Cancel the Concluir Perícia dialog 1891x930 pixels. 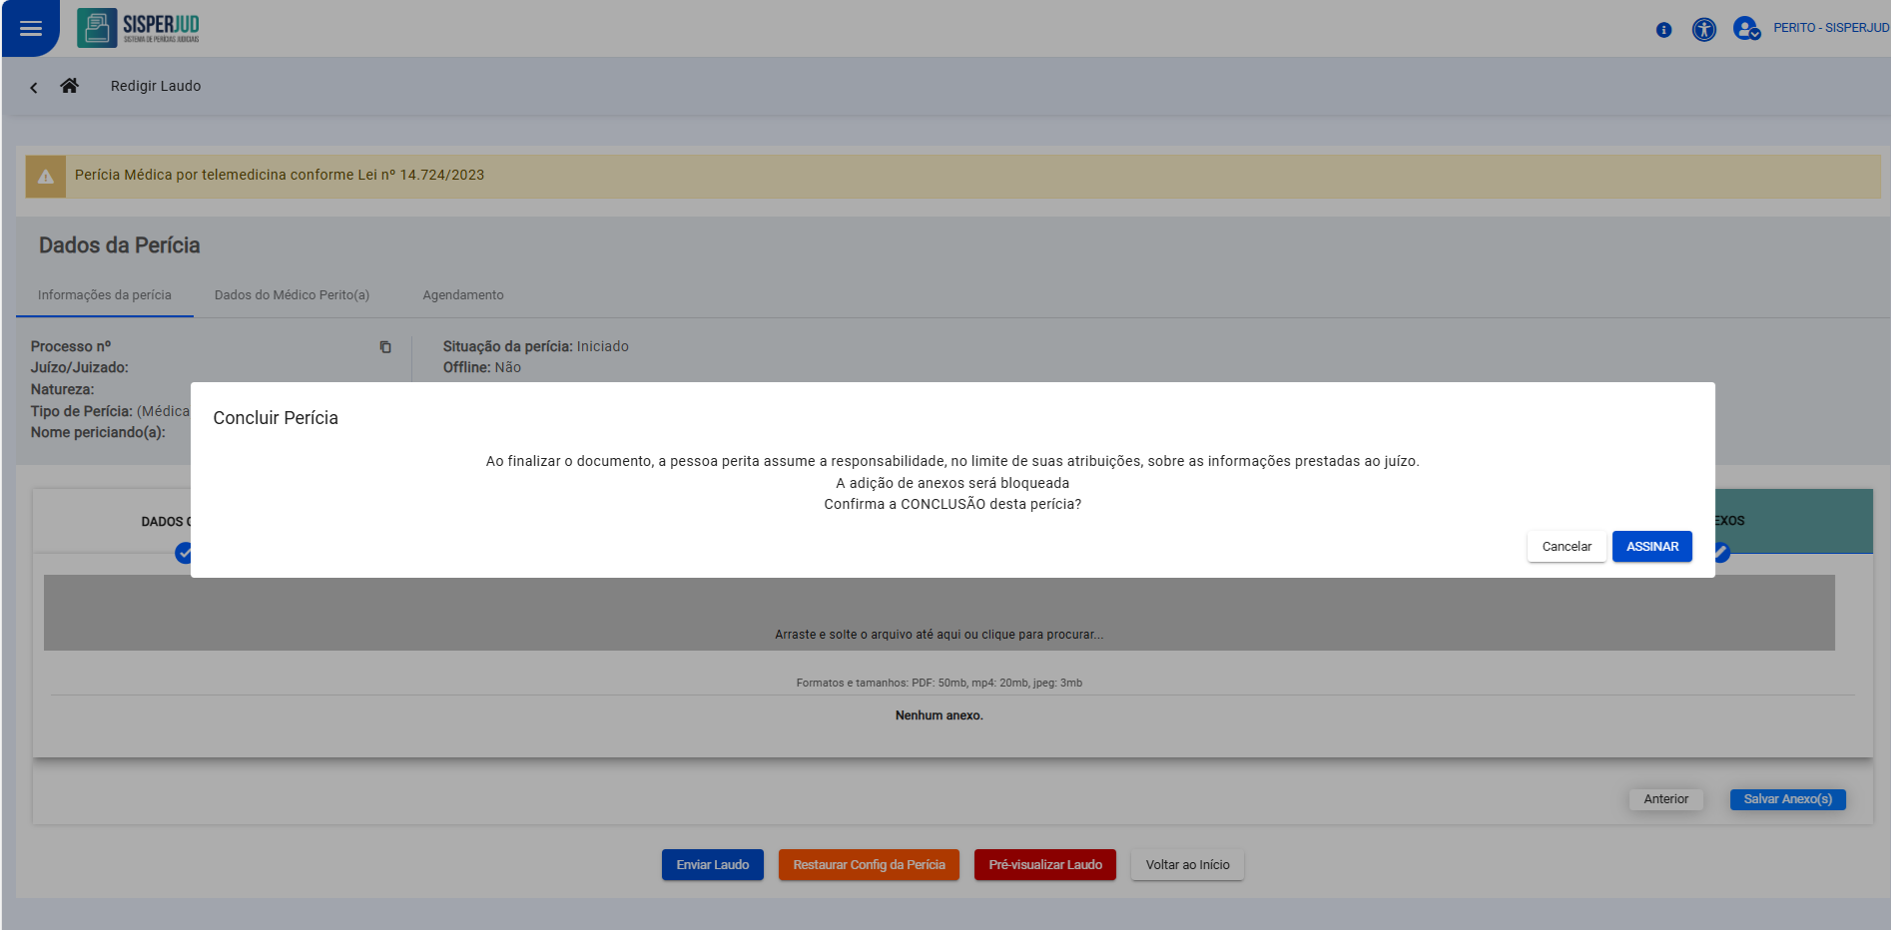point(1566,547)
